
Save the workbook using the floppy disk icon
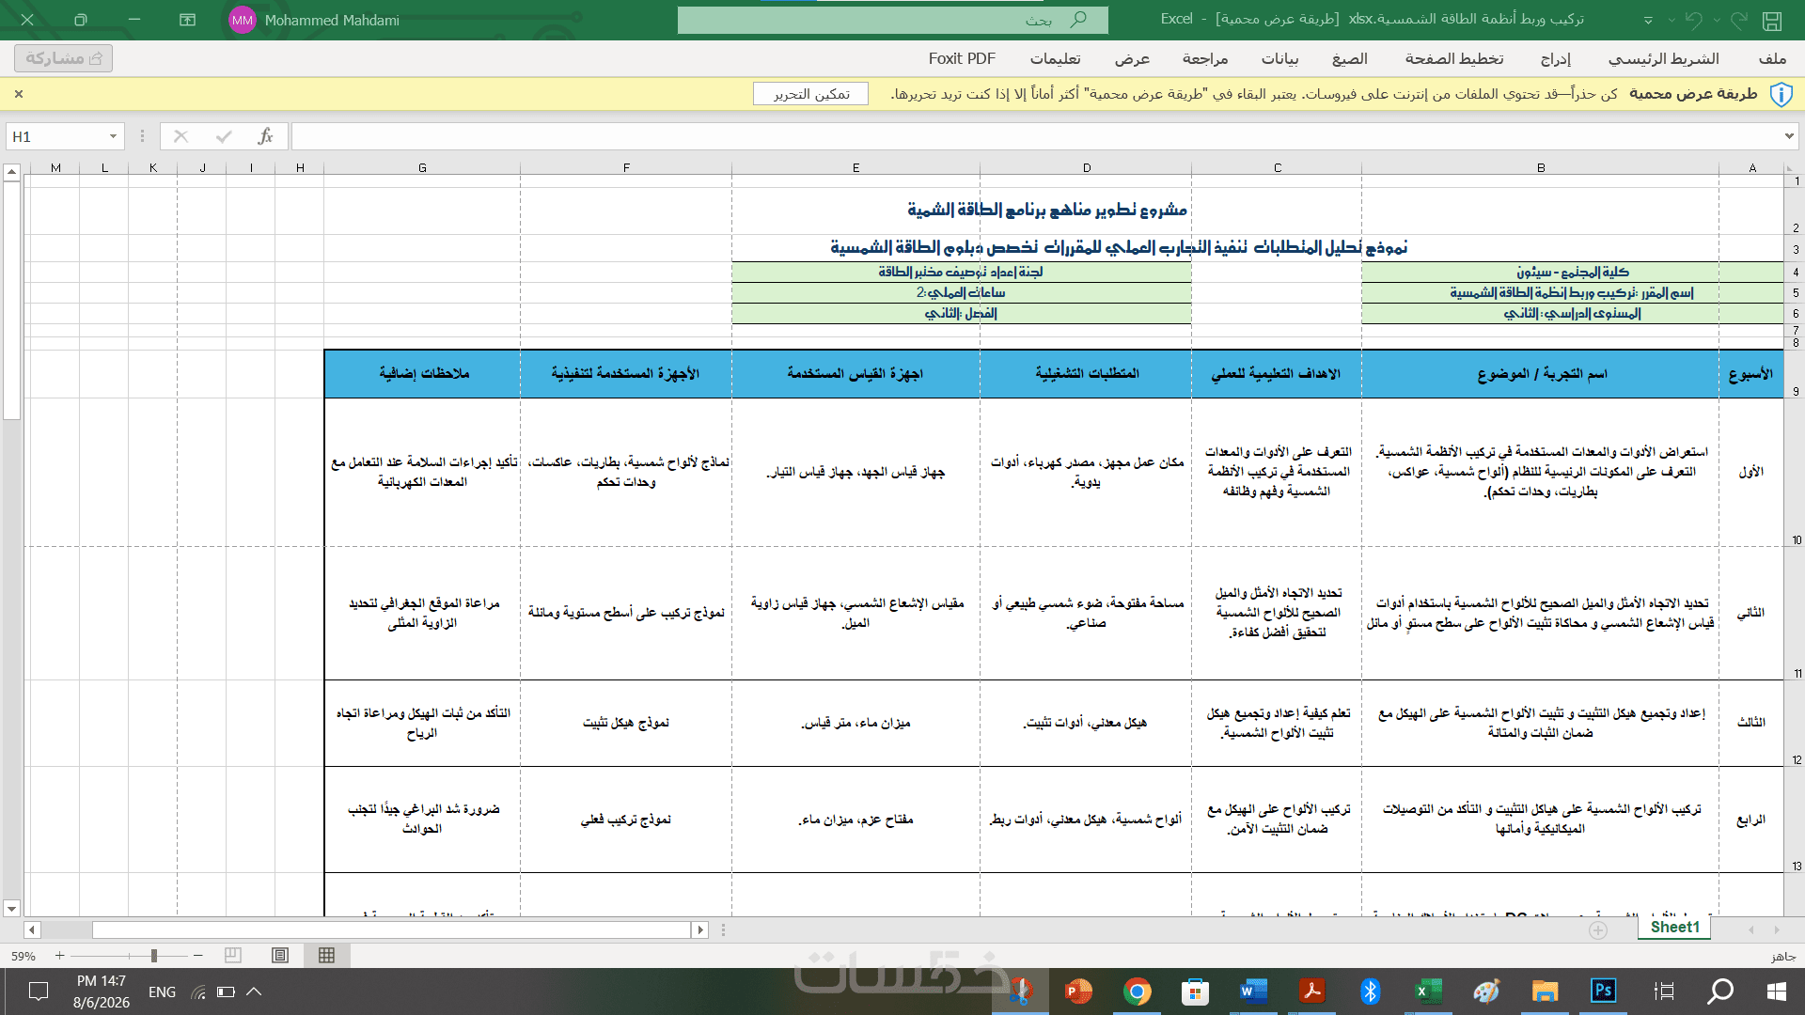(x=1772, y=20)
